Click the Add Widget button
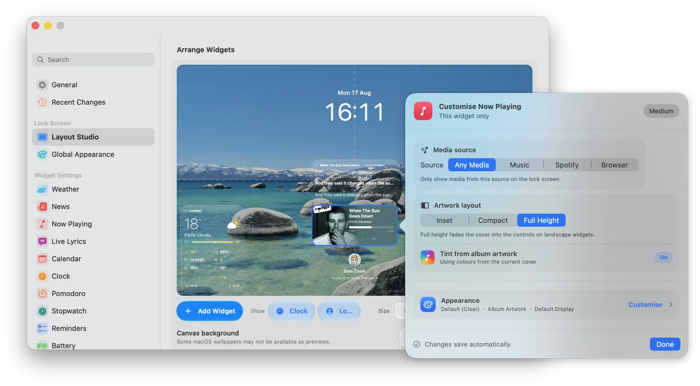700x386 pixels. coord(210,311)
